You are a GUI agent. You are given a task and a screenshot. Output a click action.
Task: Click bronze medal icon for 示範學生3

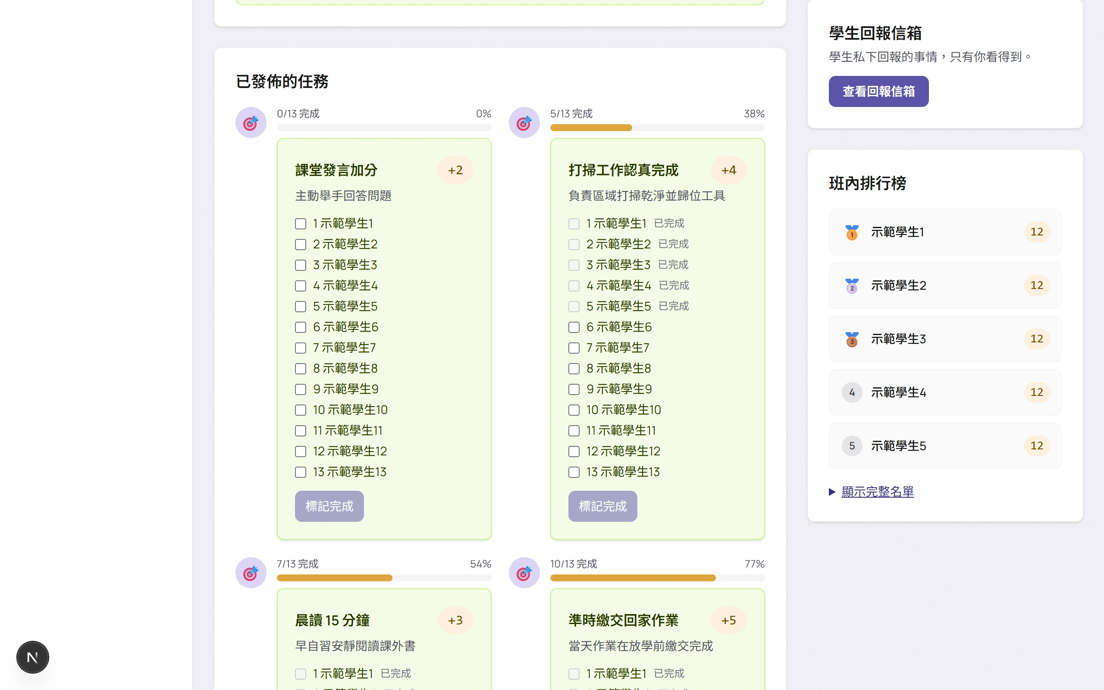(852, 339)
